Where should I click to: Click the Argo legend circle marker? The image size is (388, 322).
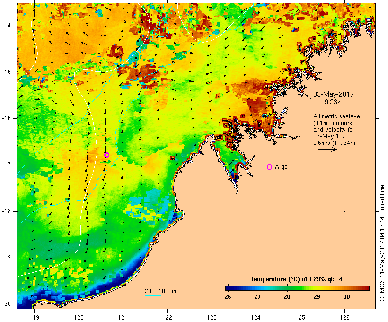270,167
